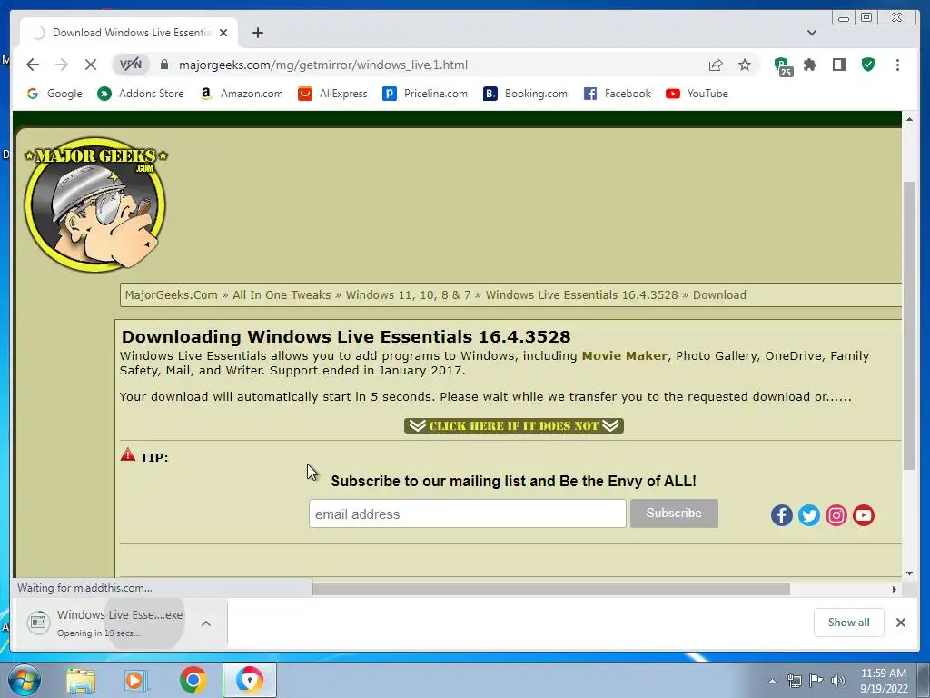Click the 'Click here if it does not' button
Viewport: 930px width, 698px height.
514,425
